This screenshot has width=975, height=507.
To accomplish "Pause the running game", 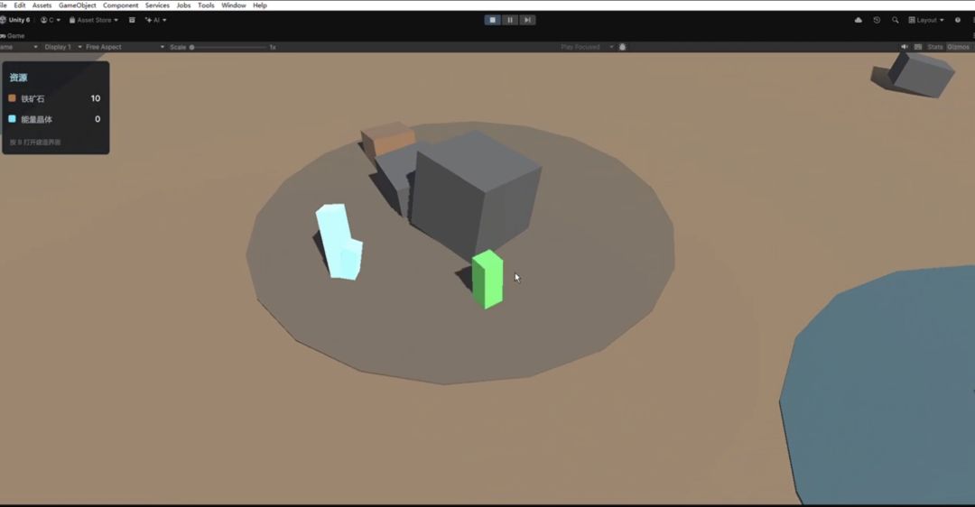I will [x=510, y=20].
